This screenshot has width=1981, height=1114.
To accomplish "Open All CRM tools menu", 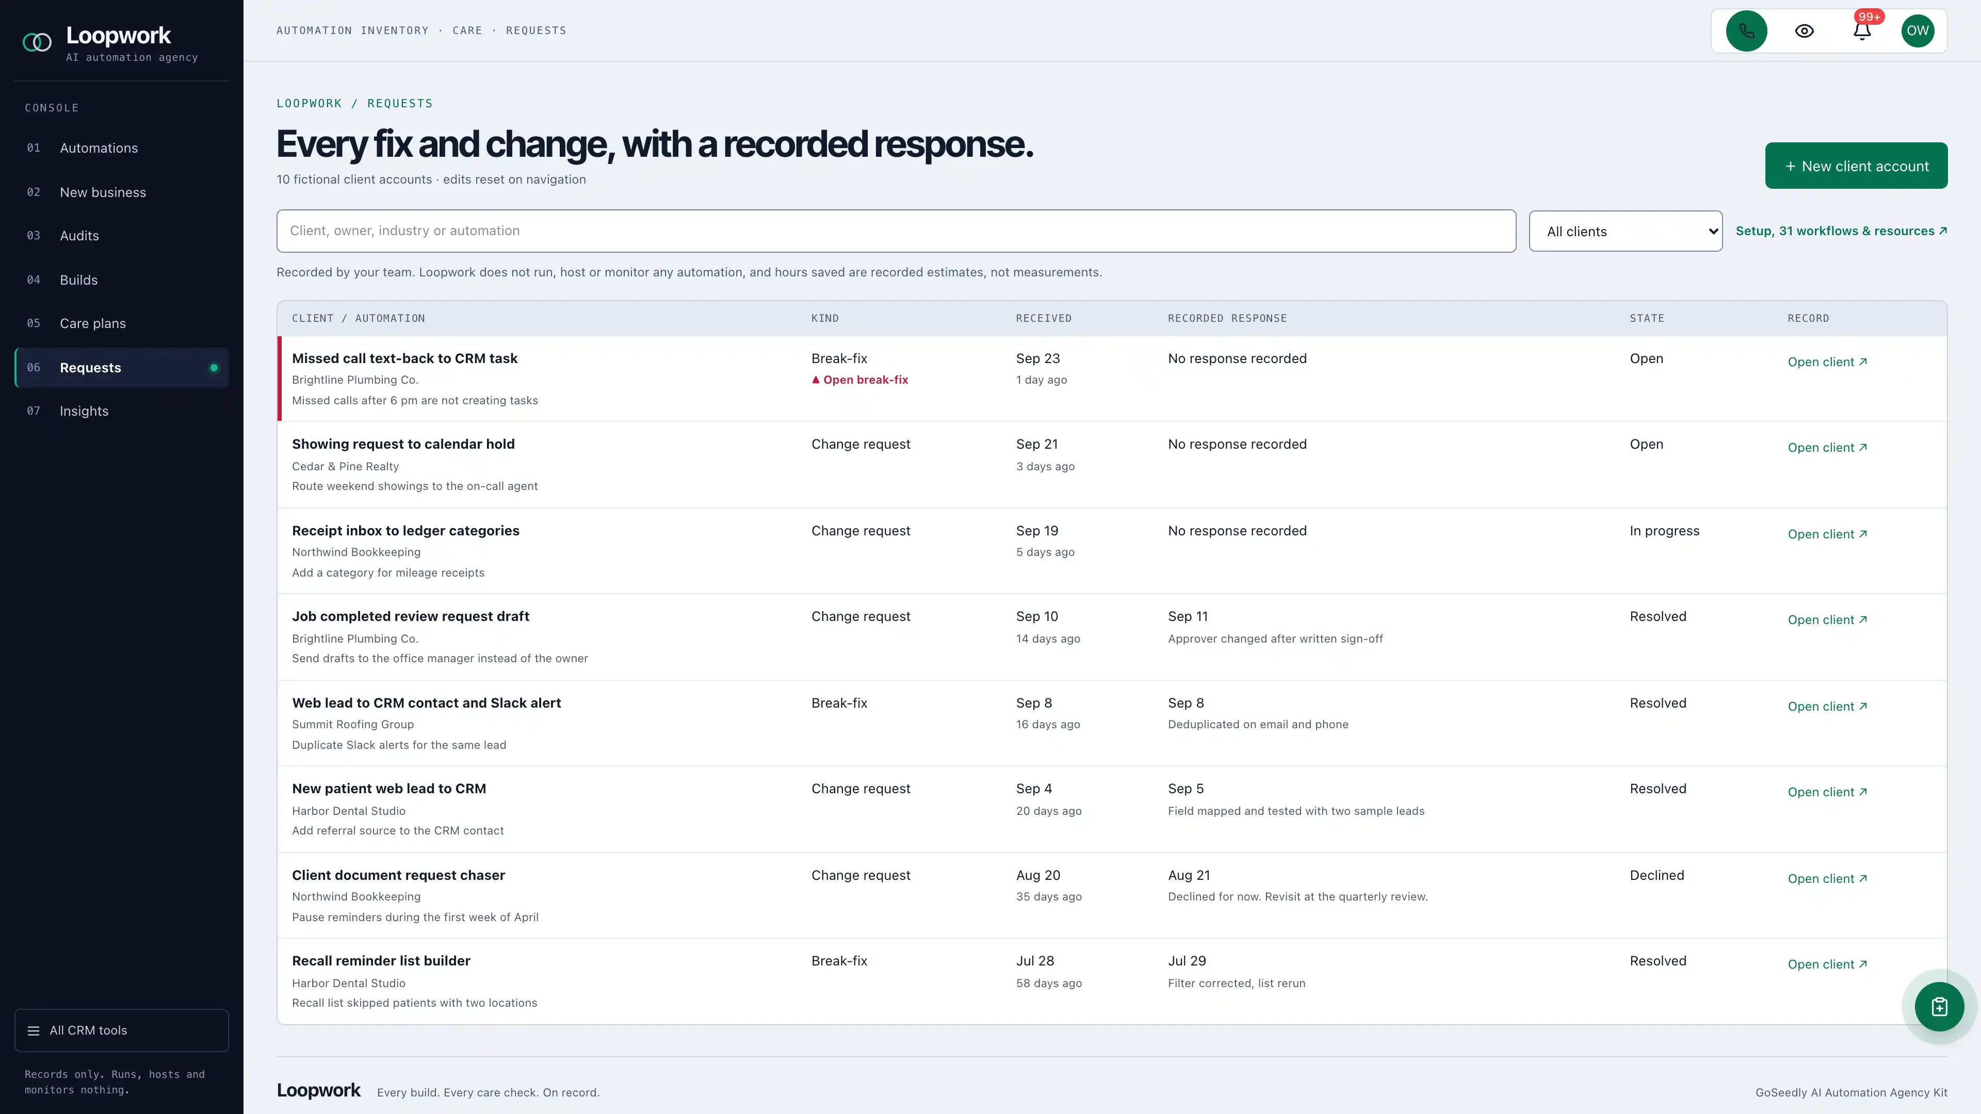I will click(122, 1030).
